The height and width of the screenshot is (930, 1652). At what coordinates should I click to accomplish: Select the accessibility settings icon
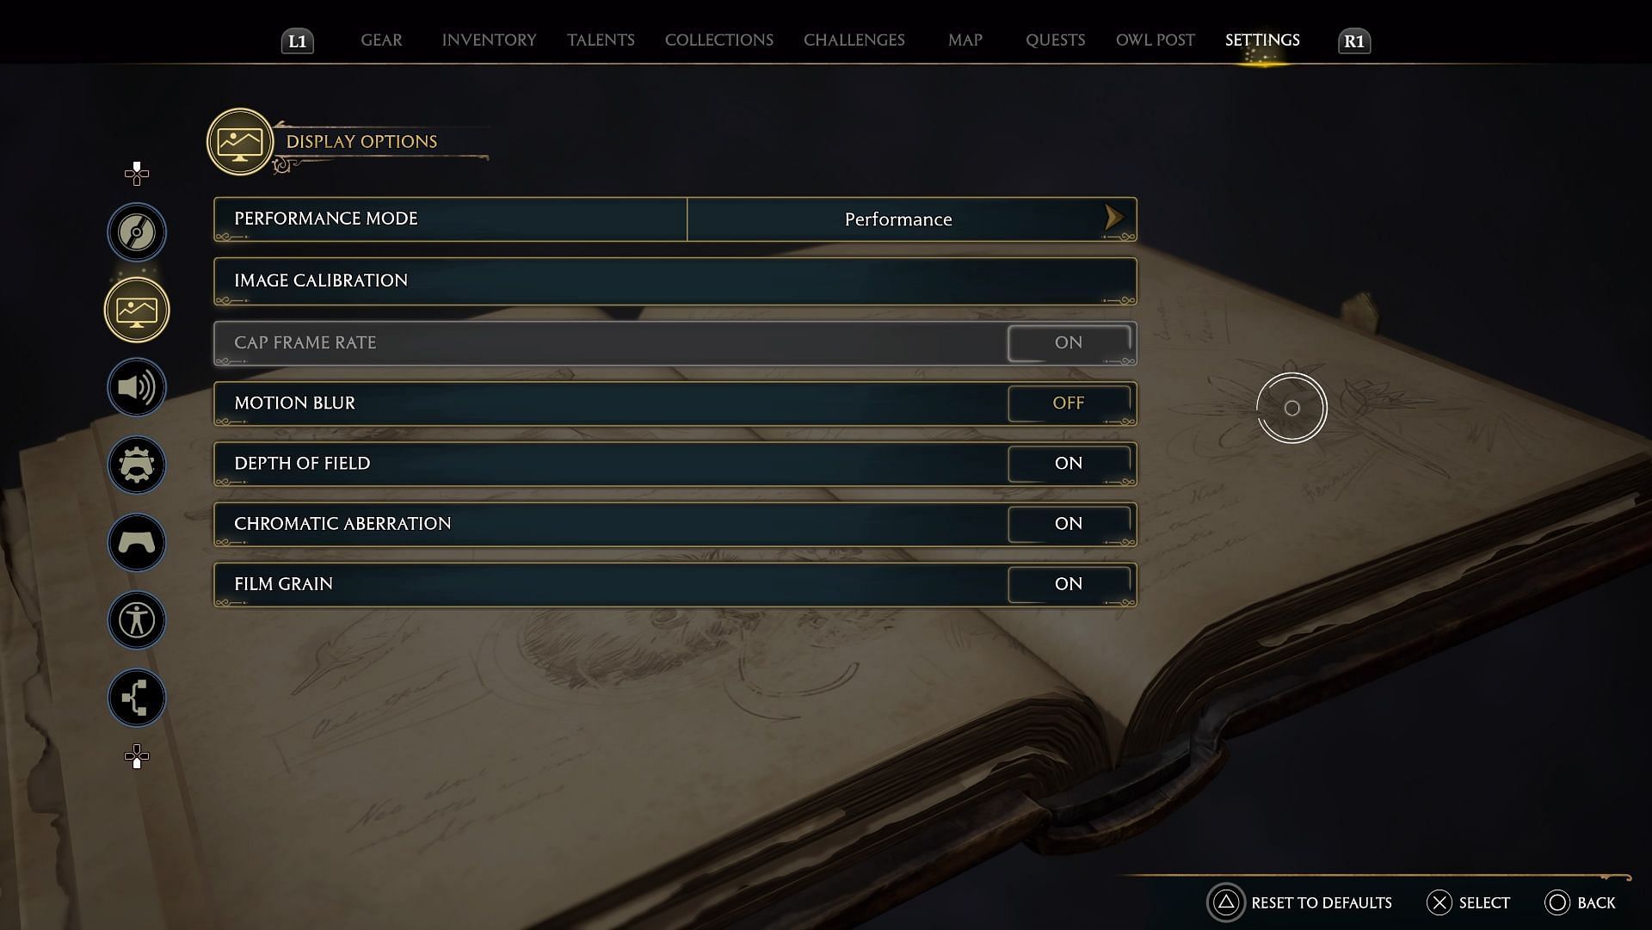point(136,619)
